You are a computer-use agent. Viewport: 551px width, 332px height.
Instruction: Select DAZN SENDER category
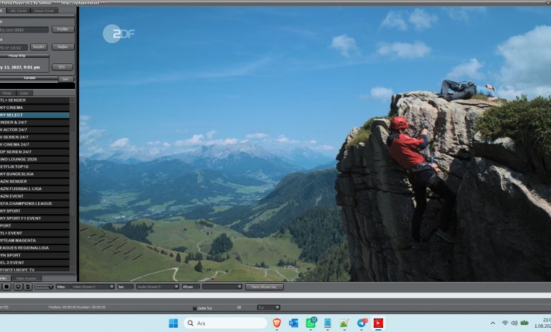tap(35, 182)
